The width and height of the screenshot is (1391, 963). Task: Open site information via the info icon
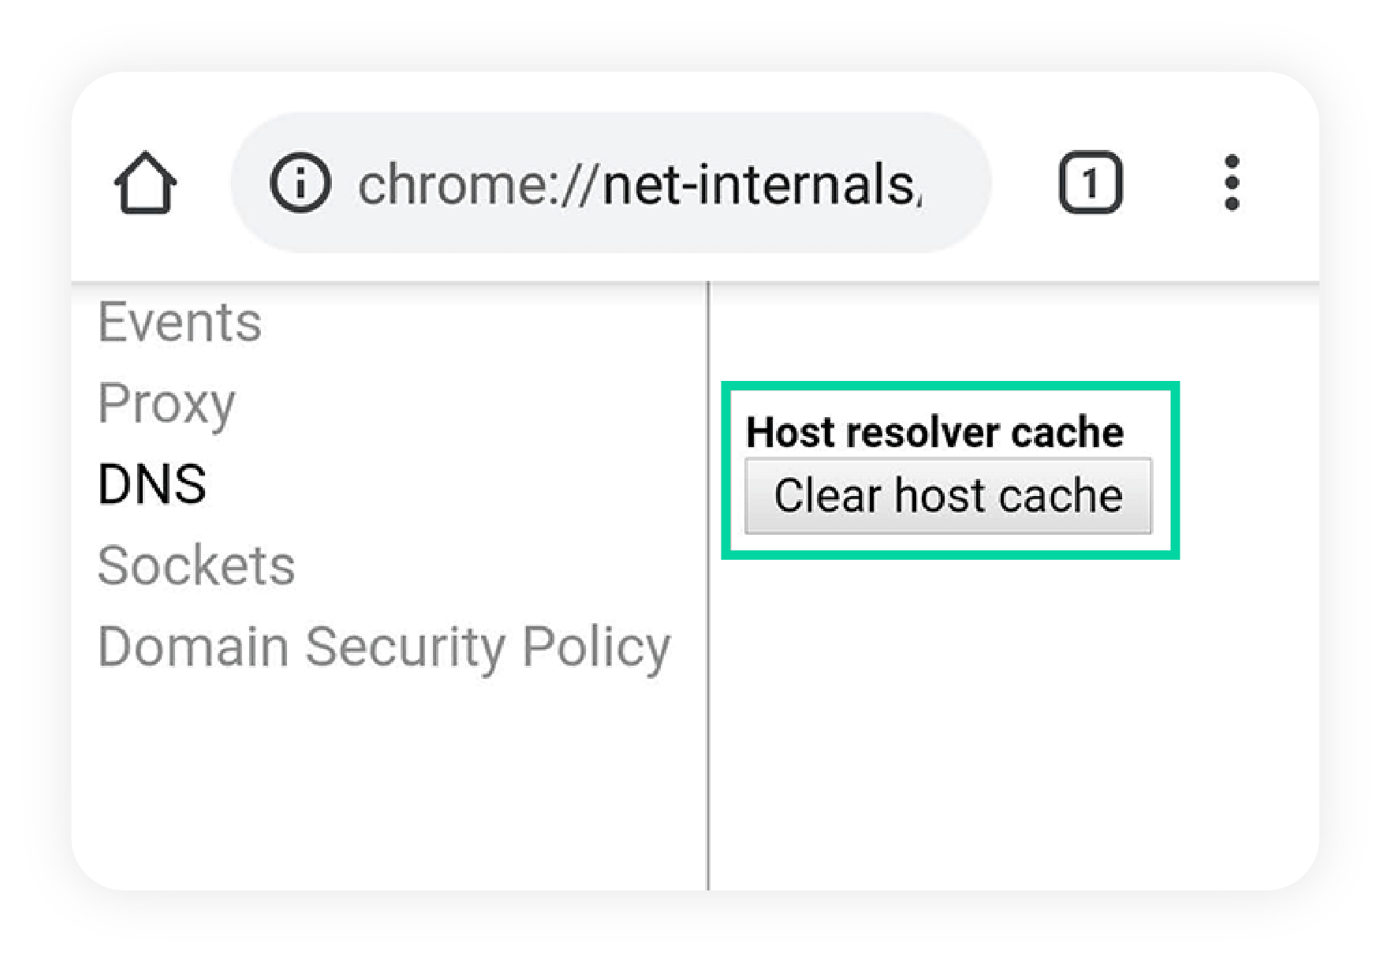point(300,183)
